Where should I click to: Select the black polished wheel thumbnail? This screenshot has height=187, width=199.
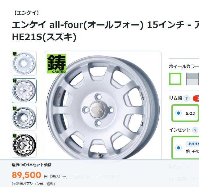(x=24, y=145)
